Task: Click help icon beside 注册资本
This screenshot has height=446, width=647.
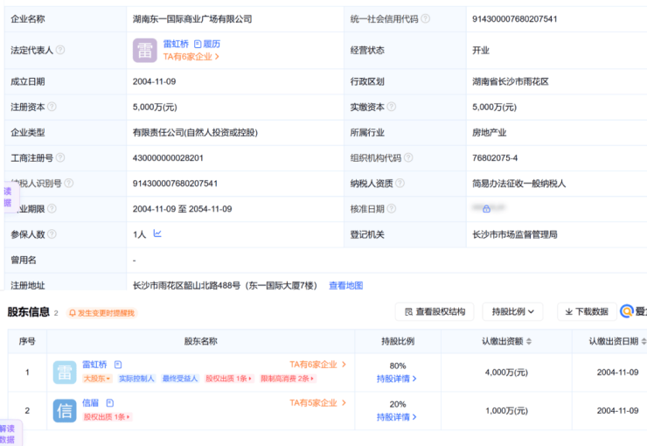Action: [52, 107]
